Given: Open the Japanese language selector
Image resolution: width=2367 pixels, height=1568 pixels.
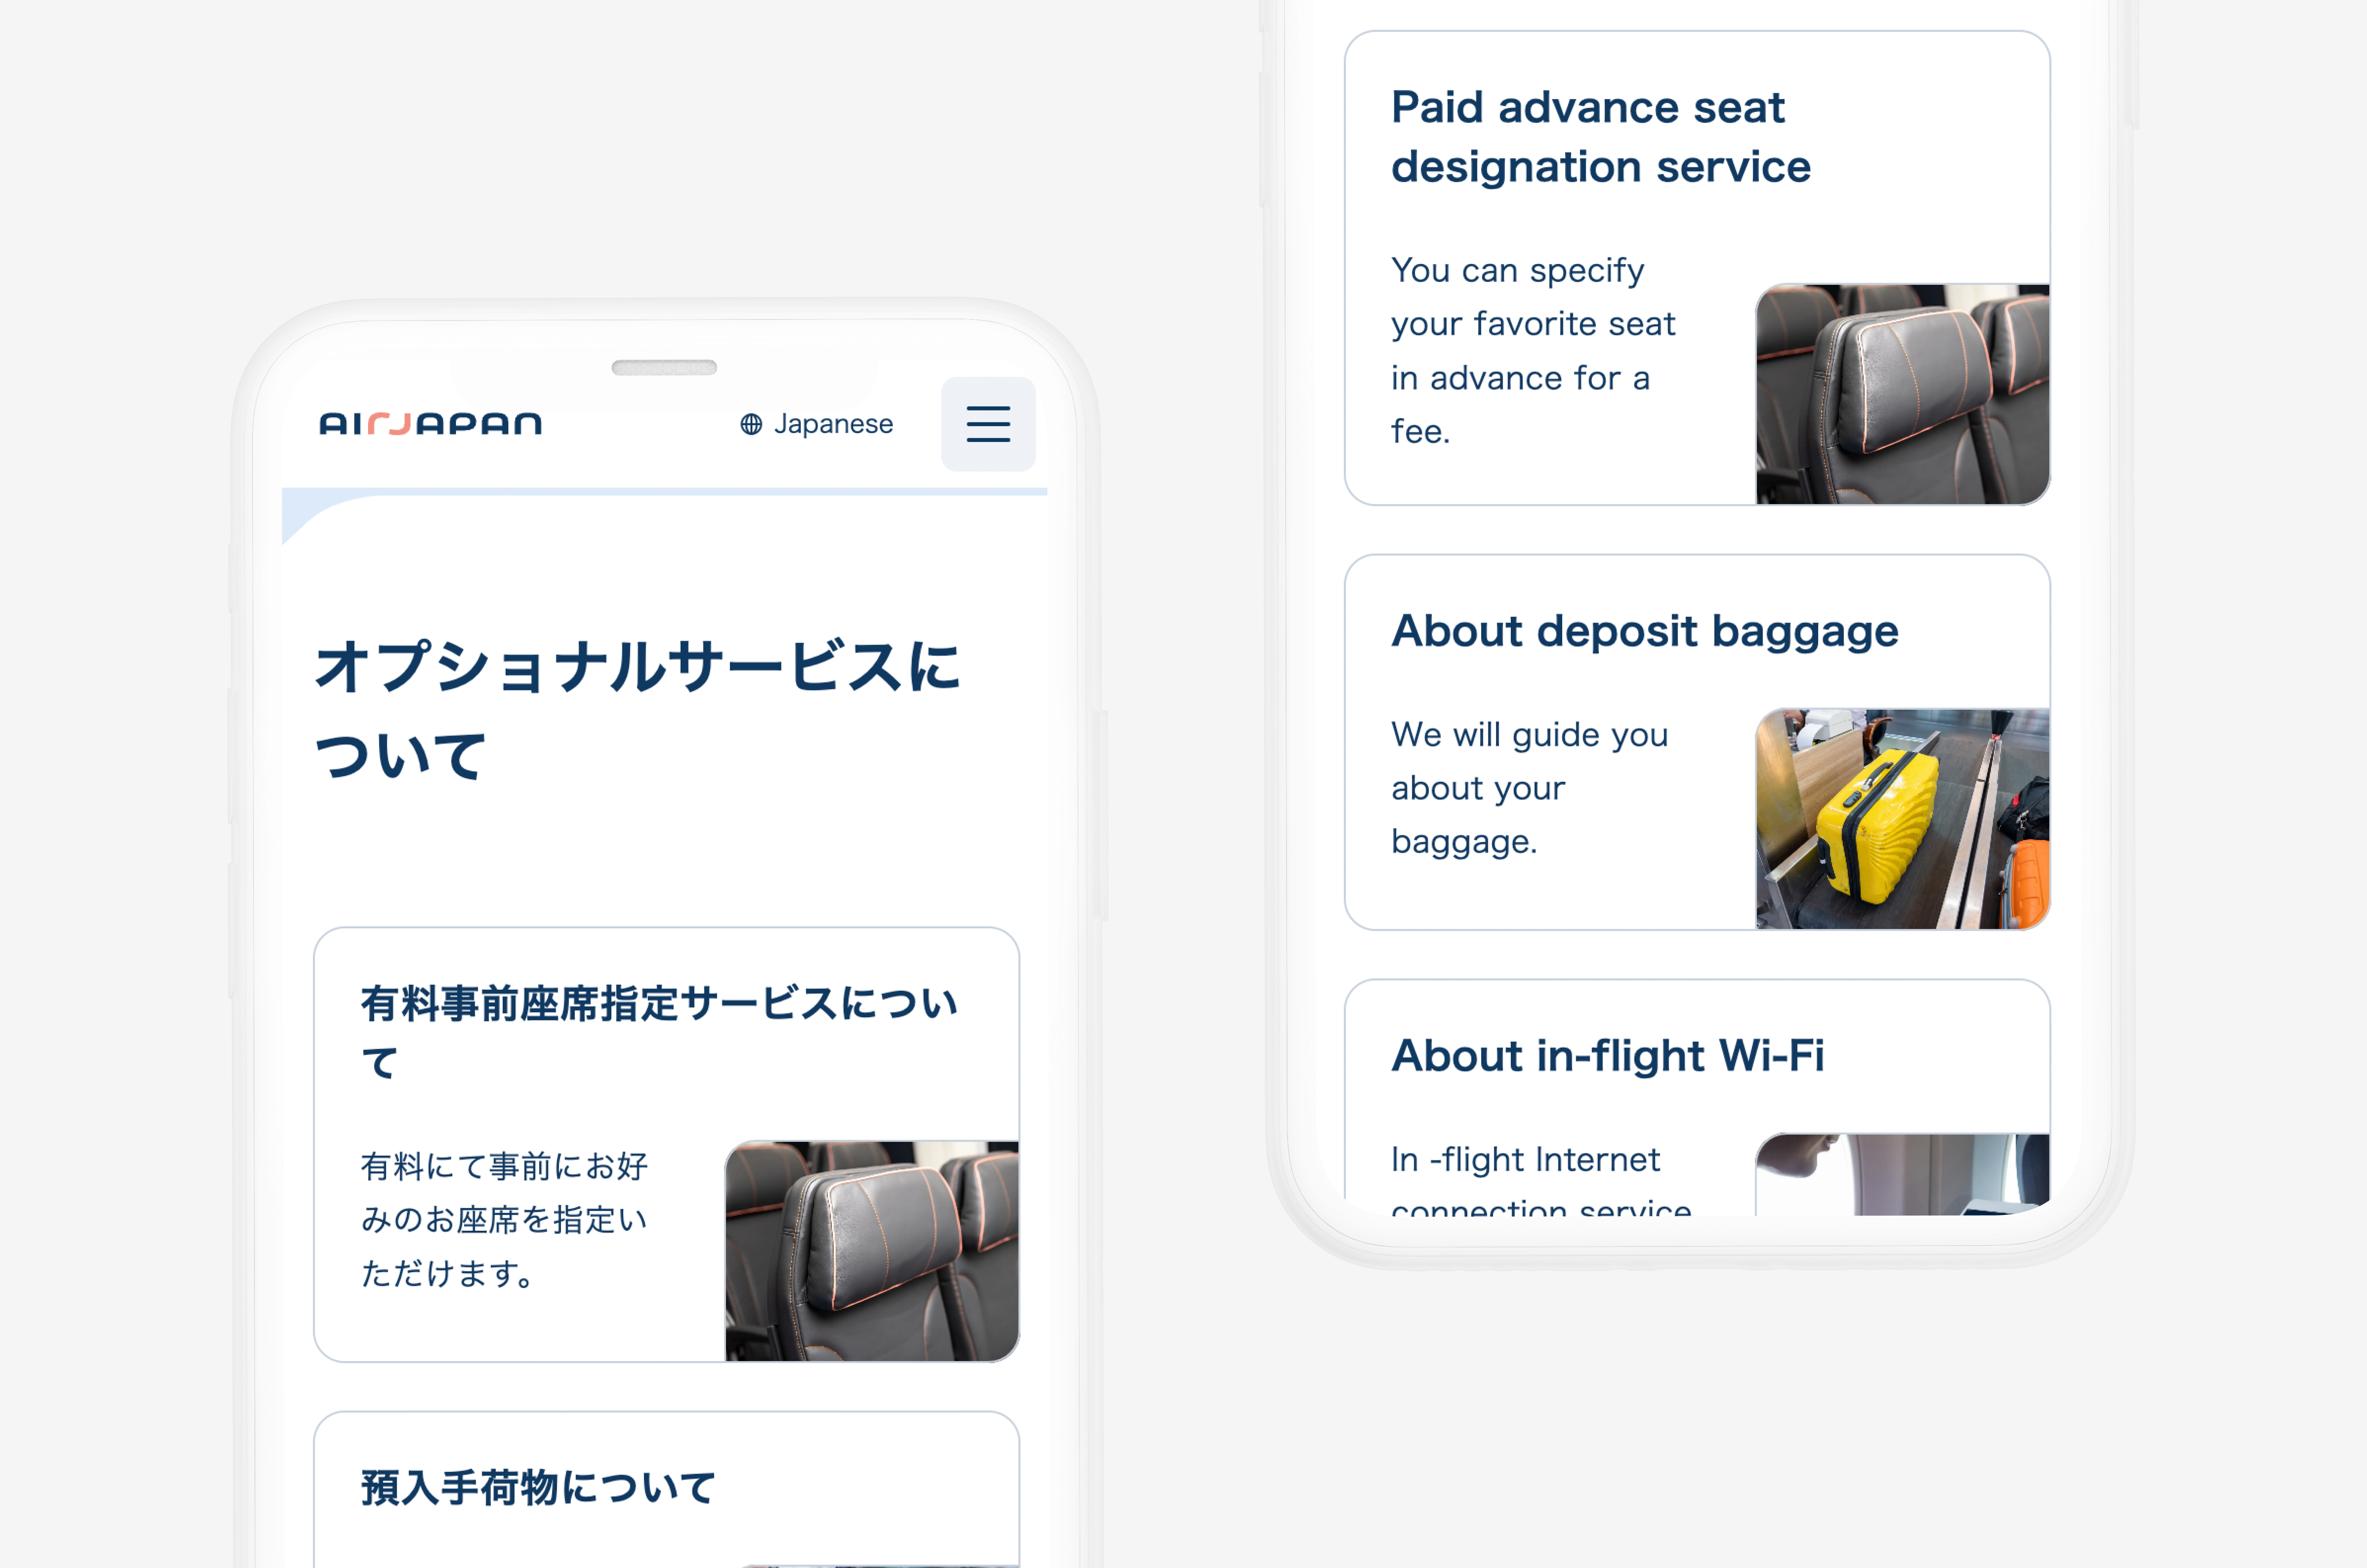Looking at the screenshot, I should (x=832, y=424).
